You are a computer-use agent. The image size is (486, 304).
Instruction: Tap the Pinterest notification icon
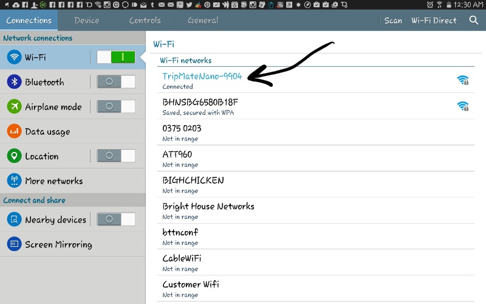[x=207, y=5]
